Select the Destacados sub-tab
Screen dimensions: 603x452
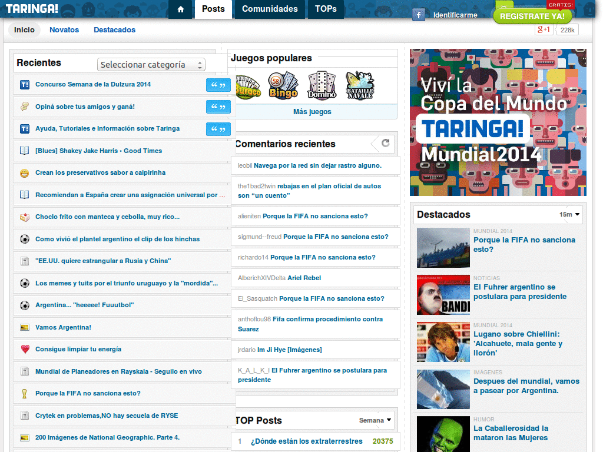[x=115, y=30]
